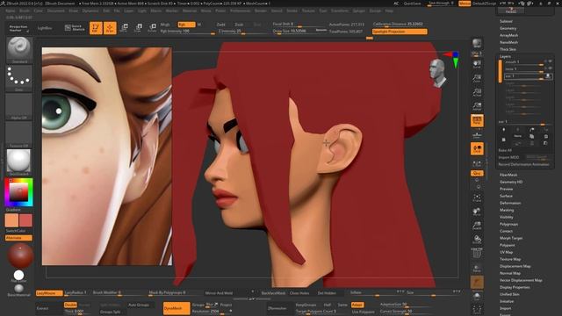Click the PolyF line fill icon
Viewport: 562px width, 316px height.
[x=477, y=253]
